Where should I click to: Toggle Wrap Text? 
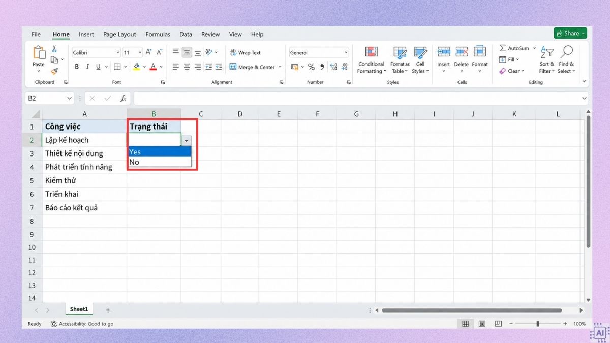[245, 52]
